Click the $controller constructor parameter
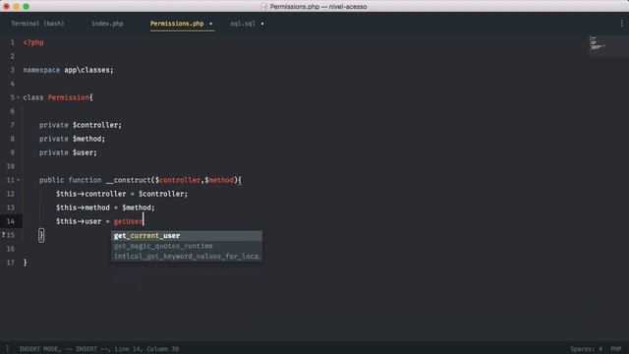Image resolution: width=629 pixels, height=354 pixels. click(x=178, y=180)
